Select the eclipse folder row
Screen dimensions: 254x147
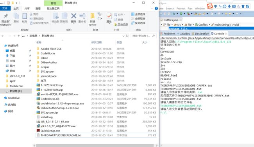96,67
